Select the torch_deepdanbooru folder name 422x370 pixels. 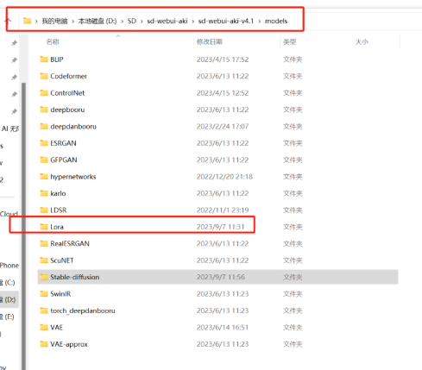83,310
